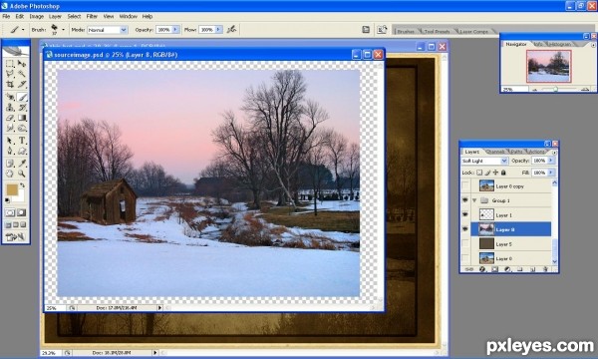Switch to the Channels tab
The image size is (598, 359).
[x=495, y=152]
